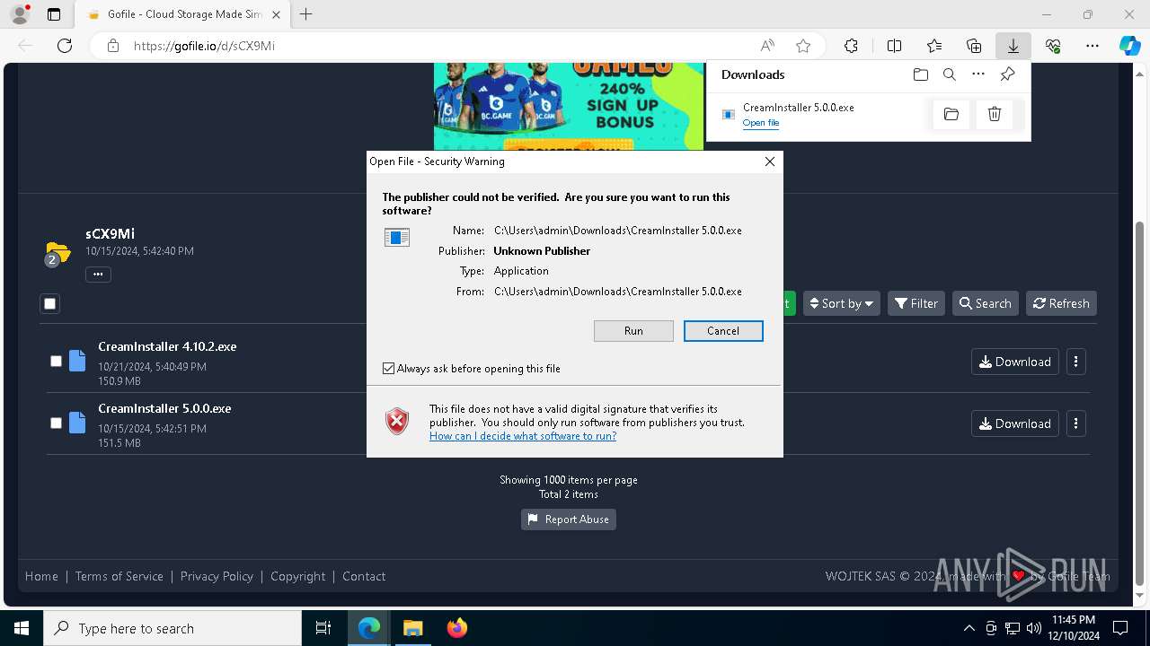The width and height of the screenshot is (1150, 646).
Task: Download CreamInstaller 5.0.0.exe
Action: [x=1015, y=423]
